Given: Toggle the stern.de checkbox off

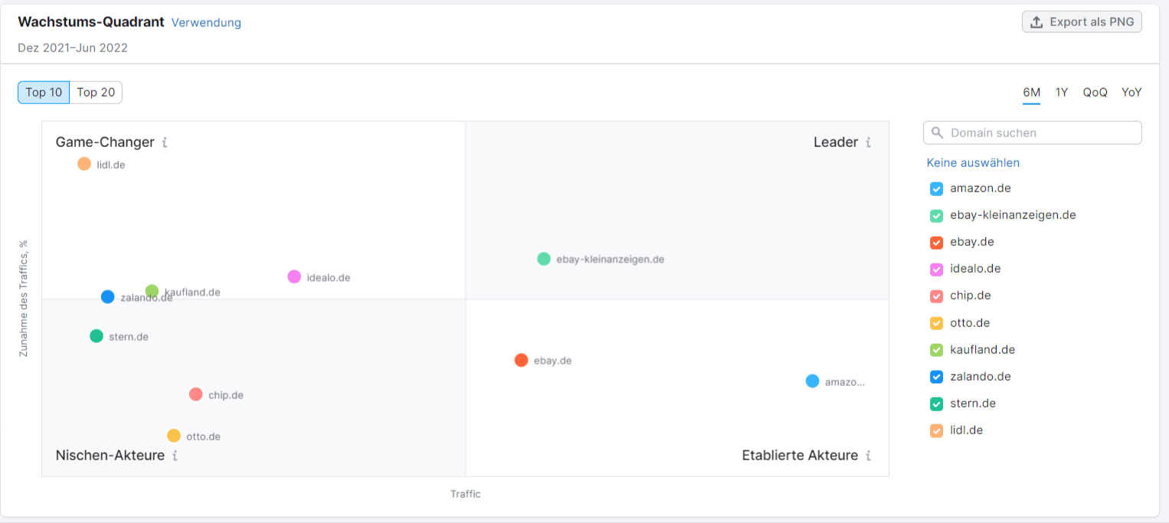Looking at the screenshot, I should 936,403.
